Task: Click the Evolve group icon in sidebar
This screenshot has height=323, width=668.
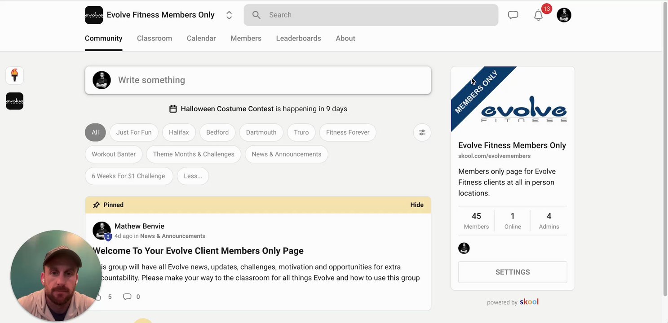Action: click(14, 101)
